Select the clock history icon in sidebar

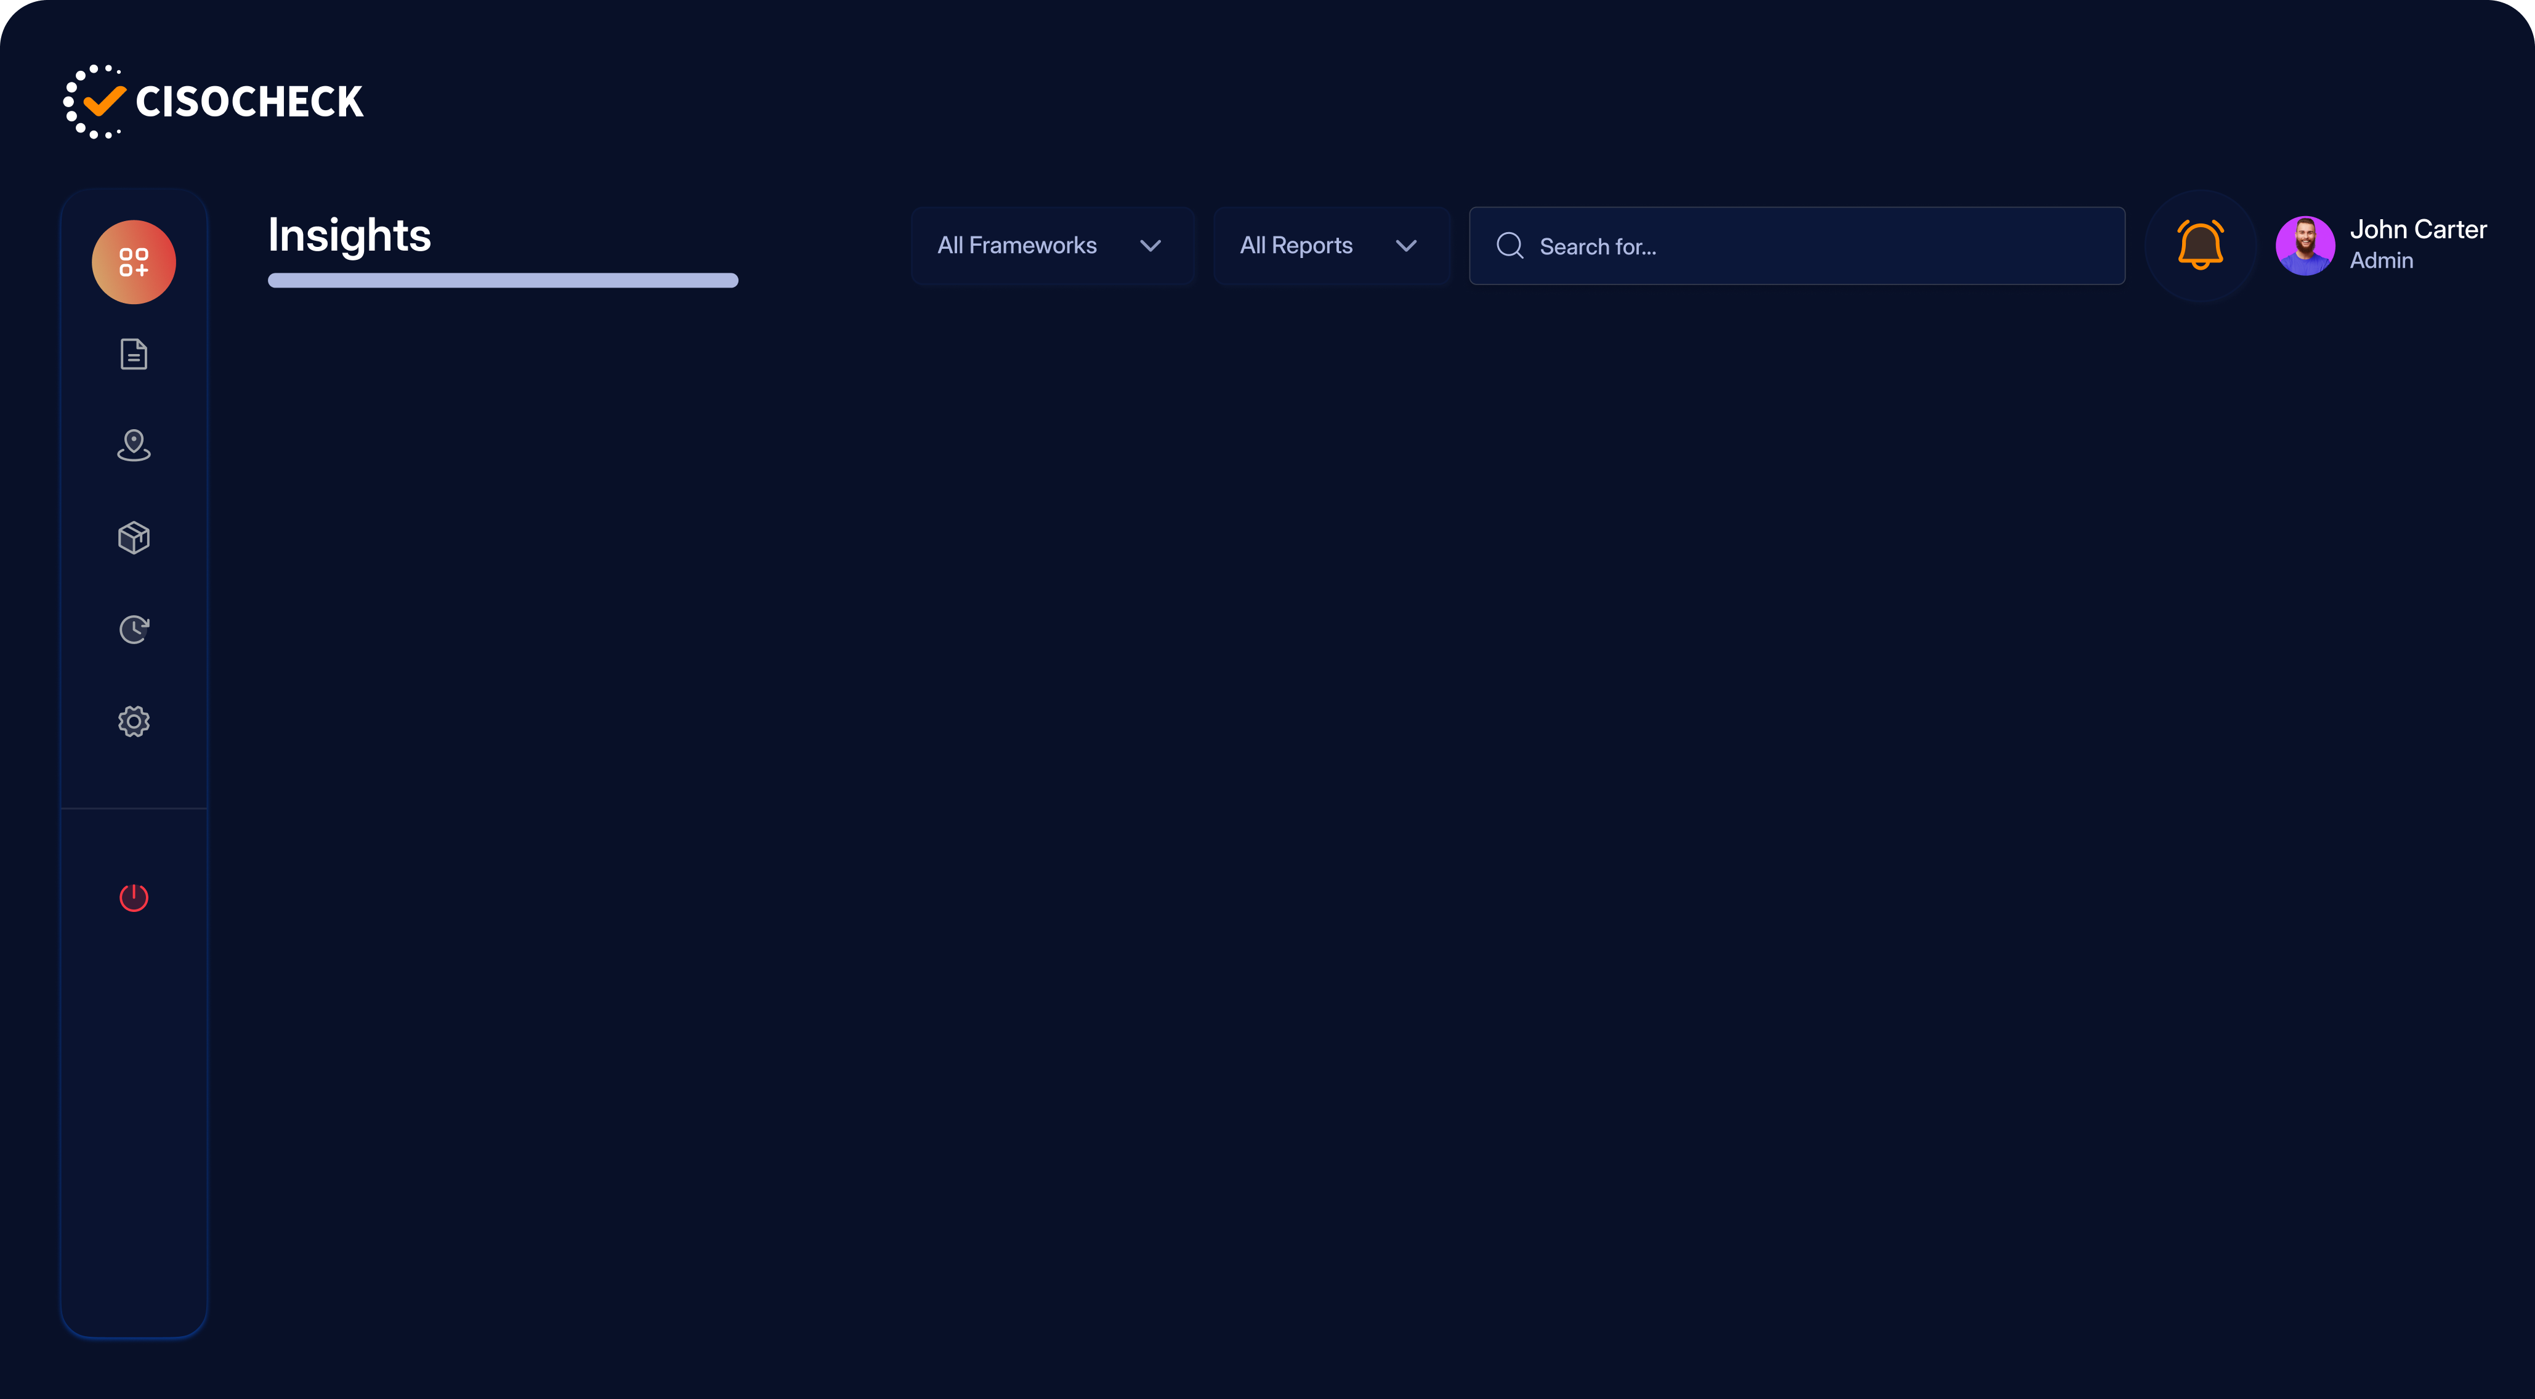tap(134, 630)
